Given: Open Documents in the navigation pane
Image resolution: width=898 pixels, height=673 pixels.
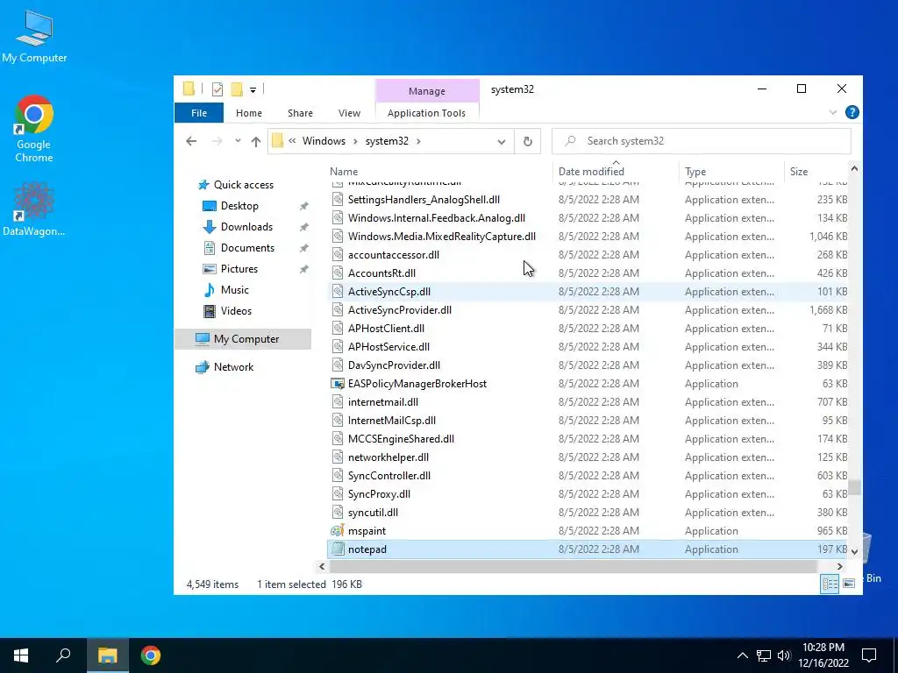Looking at the screenshot, I should [247, 248].
